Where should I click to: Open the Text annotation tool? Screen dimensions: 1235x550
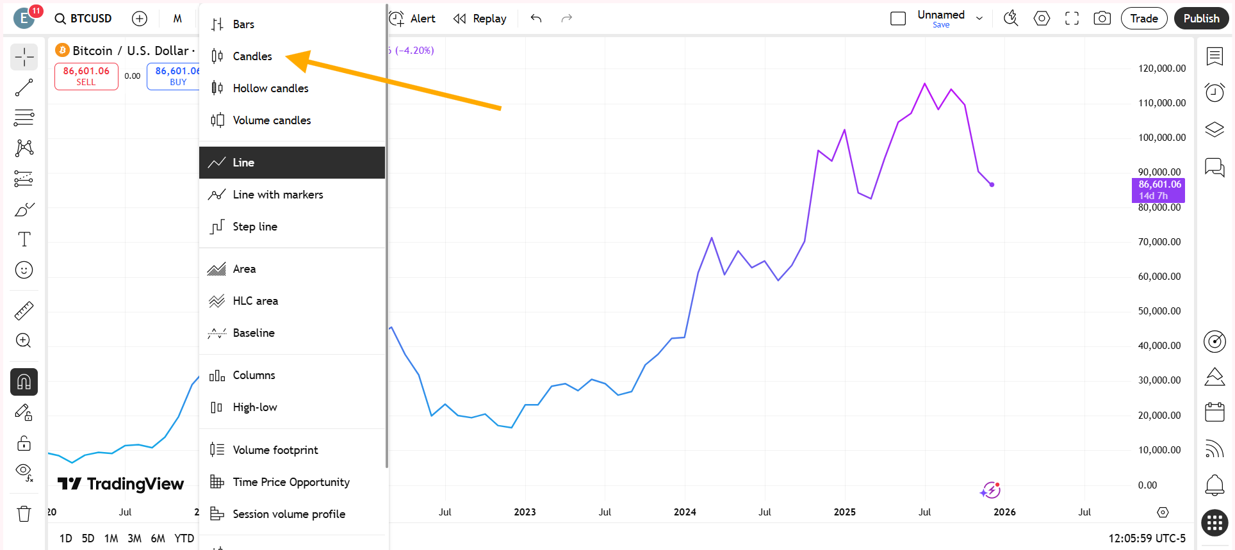point(24,239)
